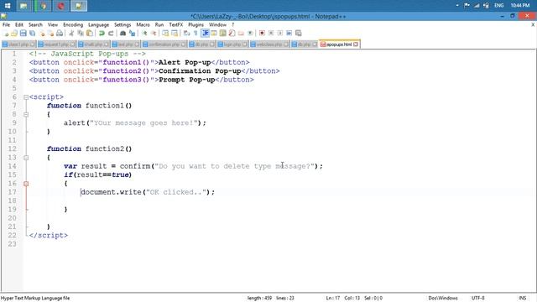This screenshot has height=302, width=537.
Task: Toggle synchronize horizontal scrolling icon
Action: 175,34
